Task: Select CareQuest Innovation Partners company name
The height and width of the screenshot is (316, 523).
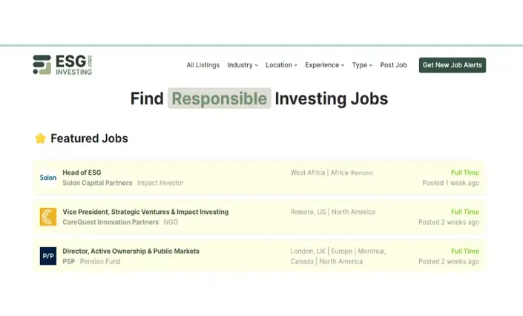Action: [111, 222]
